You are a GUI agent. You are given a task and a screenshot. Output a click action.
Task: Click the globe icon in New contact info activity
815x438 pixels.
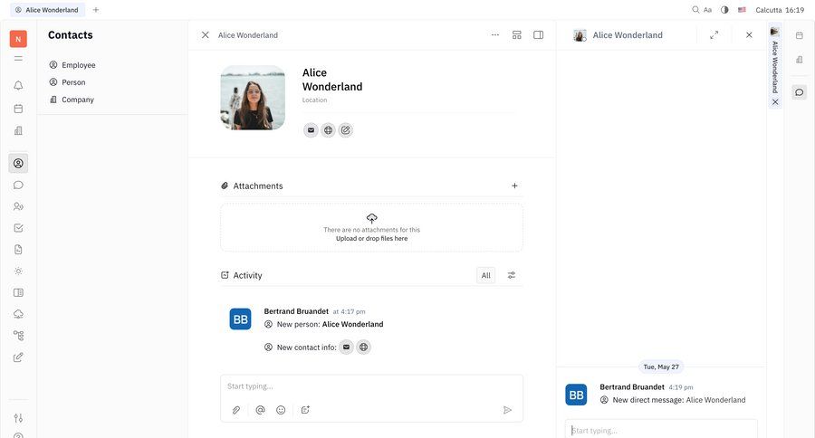click(363, 348)
